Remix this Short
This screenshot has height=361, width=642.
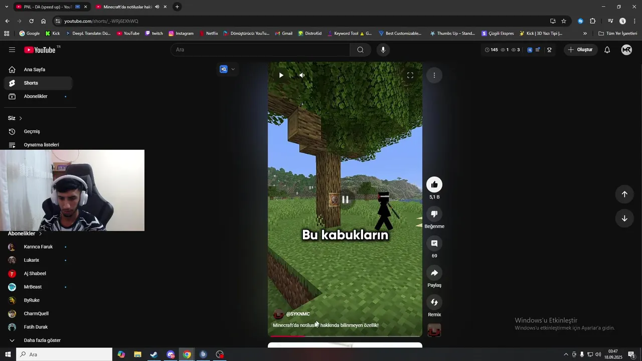click(x=434, y=302)
